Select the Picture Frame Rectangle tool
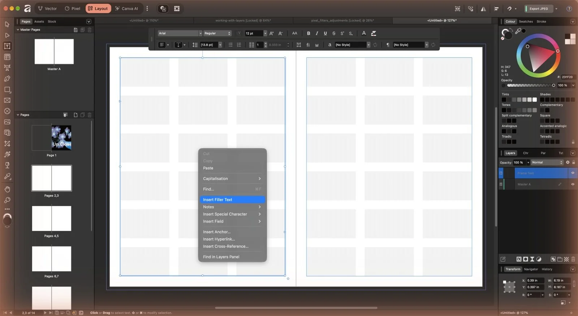This screenshot has width=578, height=316. pos(7,100)
